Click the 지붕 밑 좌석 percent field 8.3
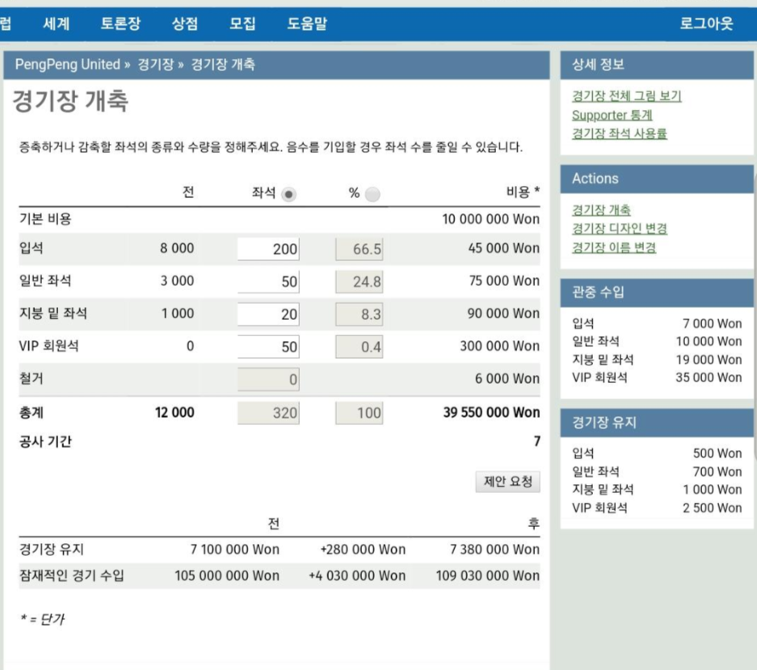 tap(360, 314)
